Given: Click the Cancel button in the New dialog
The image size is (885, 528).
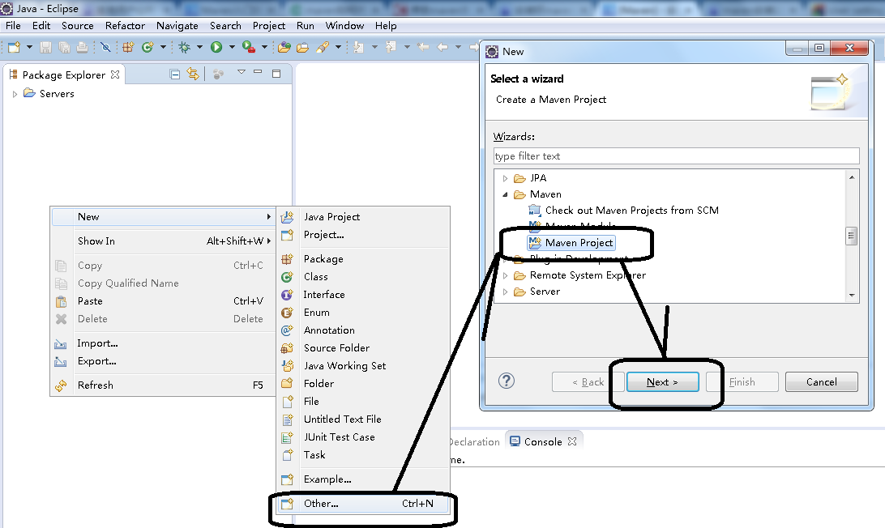Looking at the screenshot, I should 821,382.
